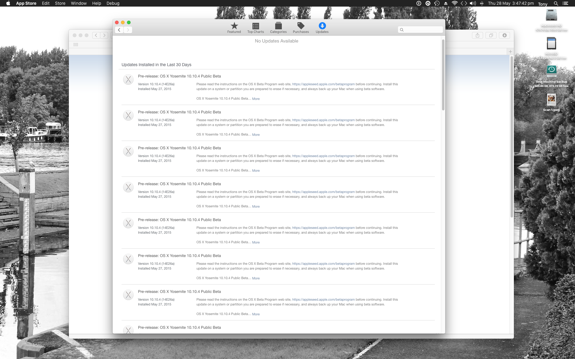Click More in the sixth update entry
The width and height of the screenshot is (575, 359).
pyautogui.click(x=256, y=278)
